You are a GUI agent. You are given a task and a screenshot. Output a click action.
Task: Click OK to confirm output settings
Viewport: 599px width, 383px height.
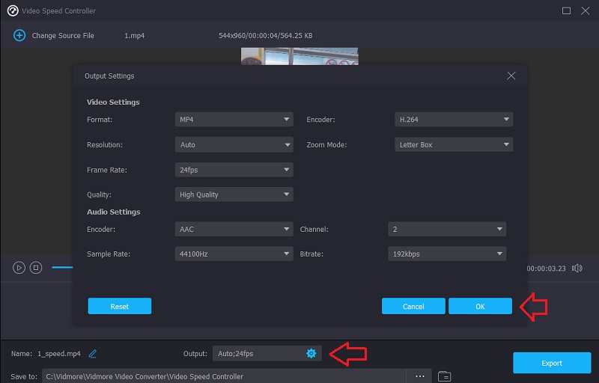pyautogui.click(x=480, y=306)
